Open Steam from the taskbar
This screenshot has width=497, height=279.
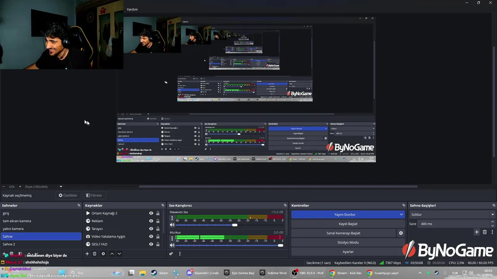click(160, 273)
